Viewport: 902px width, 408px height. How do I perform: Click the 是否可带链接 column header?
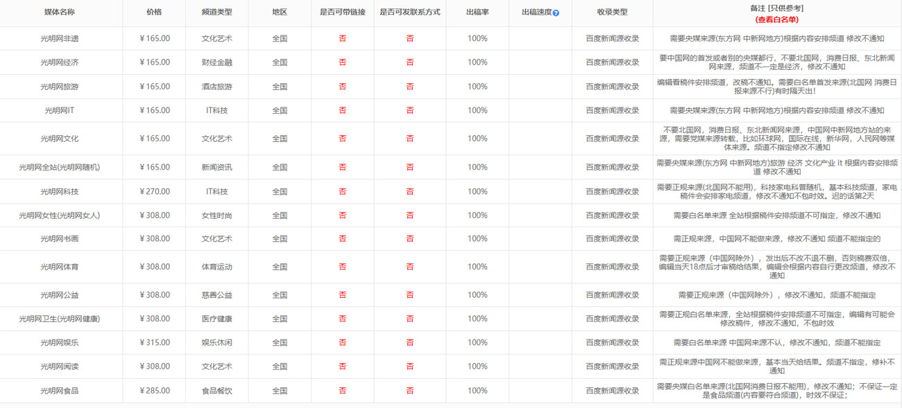click(342, 12)
